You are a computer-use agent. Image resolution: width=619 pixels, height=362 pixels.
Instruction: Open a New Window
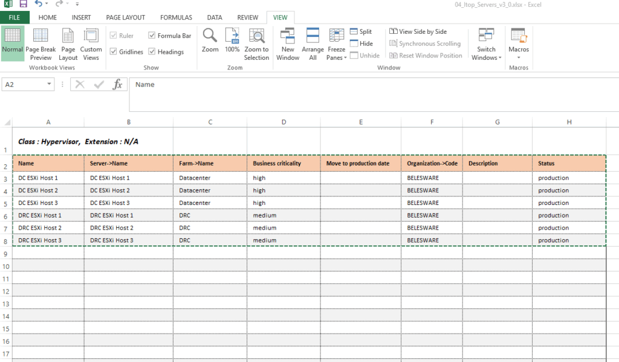288,44
